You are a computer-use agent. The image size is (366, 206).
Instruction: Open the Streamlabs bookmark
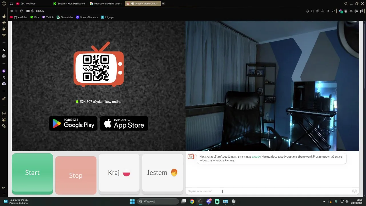point(65,17)
